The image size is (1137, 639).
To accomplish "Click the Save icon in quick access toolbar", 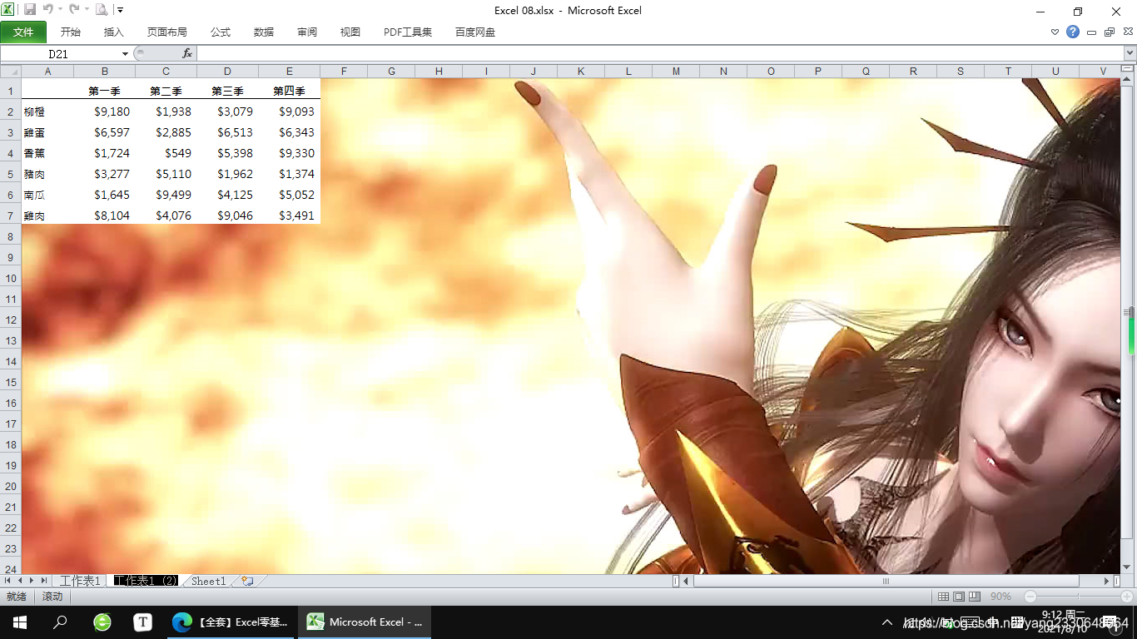I will [30, 10].
